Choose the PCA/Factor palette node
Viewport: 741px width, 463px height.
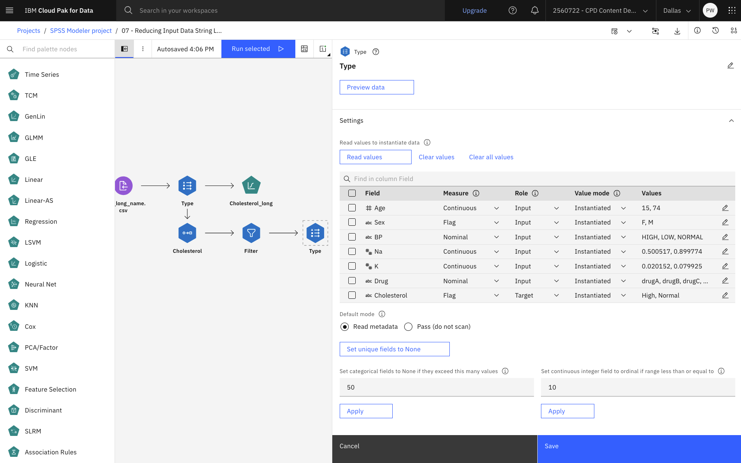(x=41, y=348)
